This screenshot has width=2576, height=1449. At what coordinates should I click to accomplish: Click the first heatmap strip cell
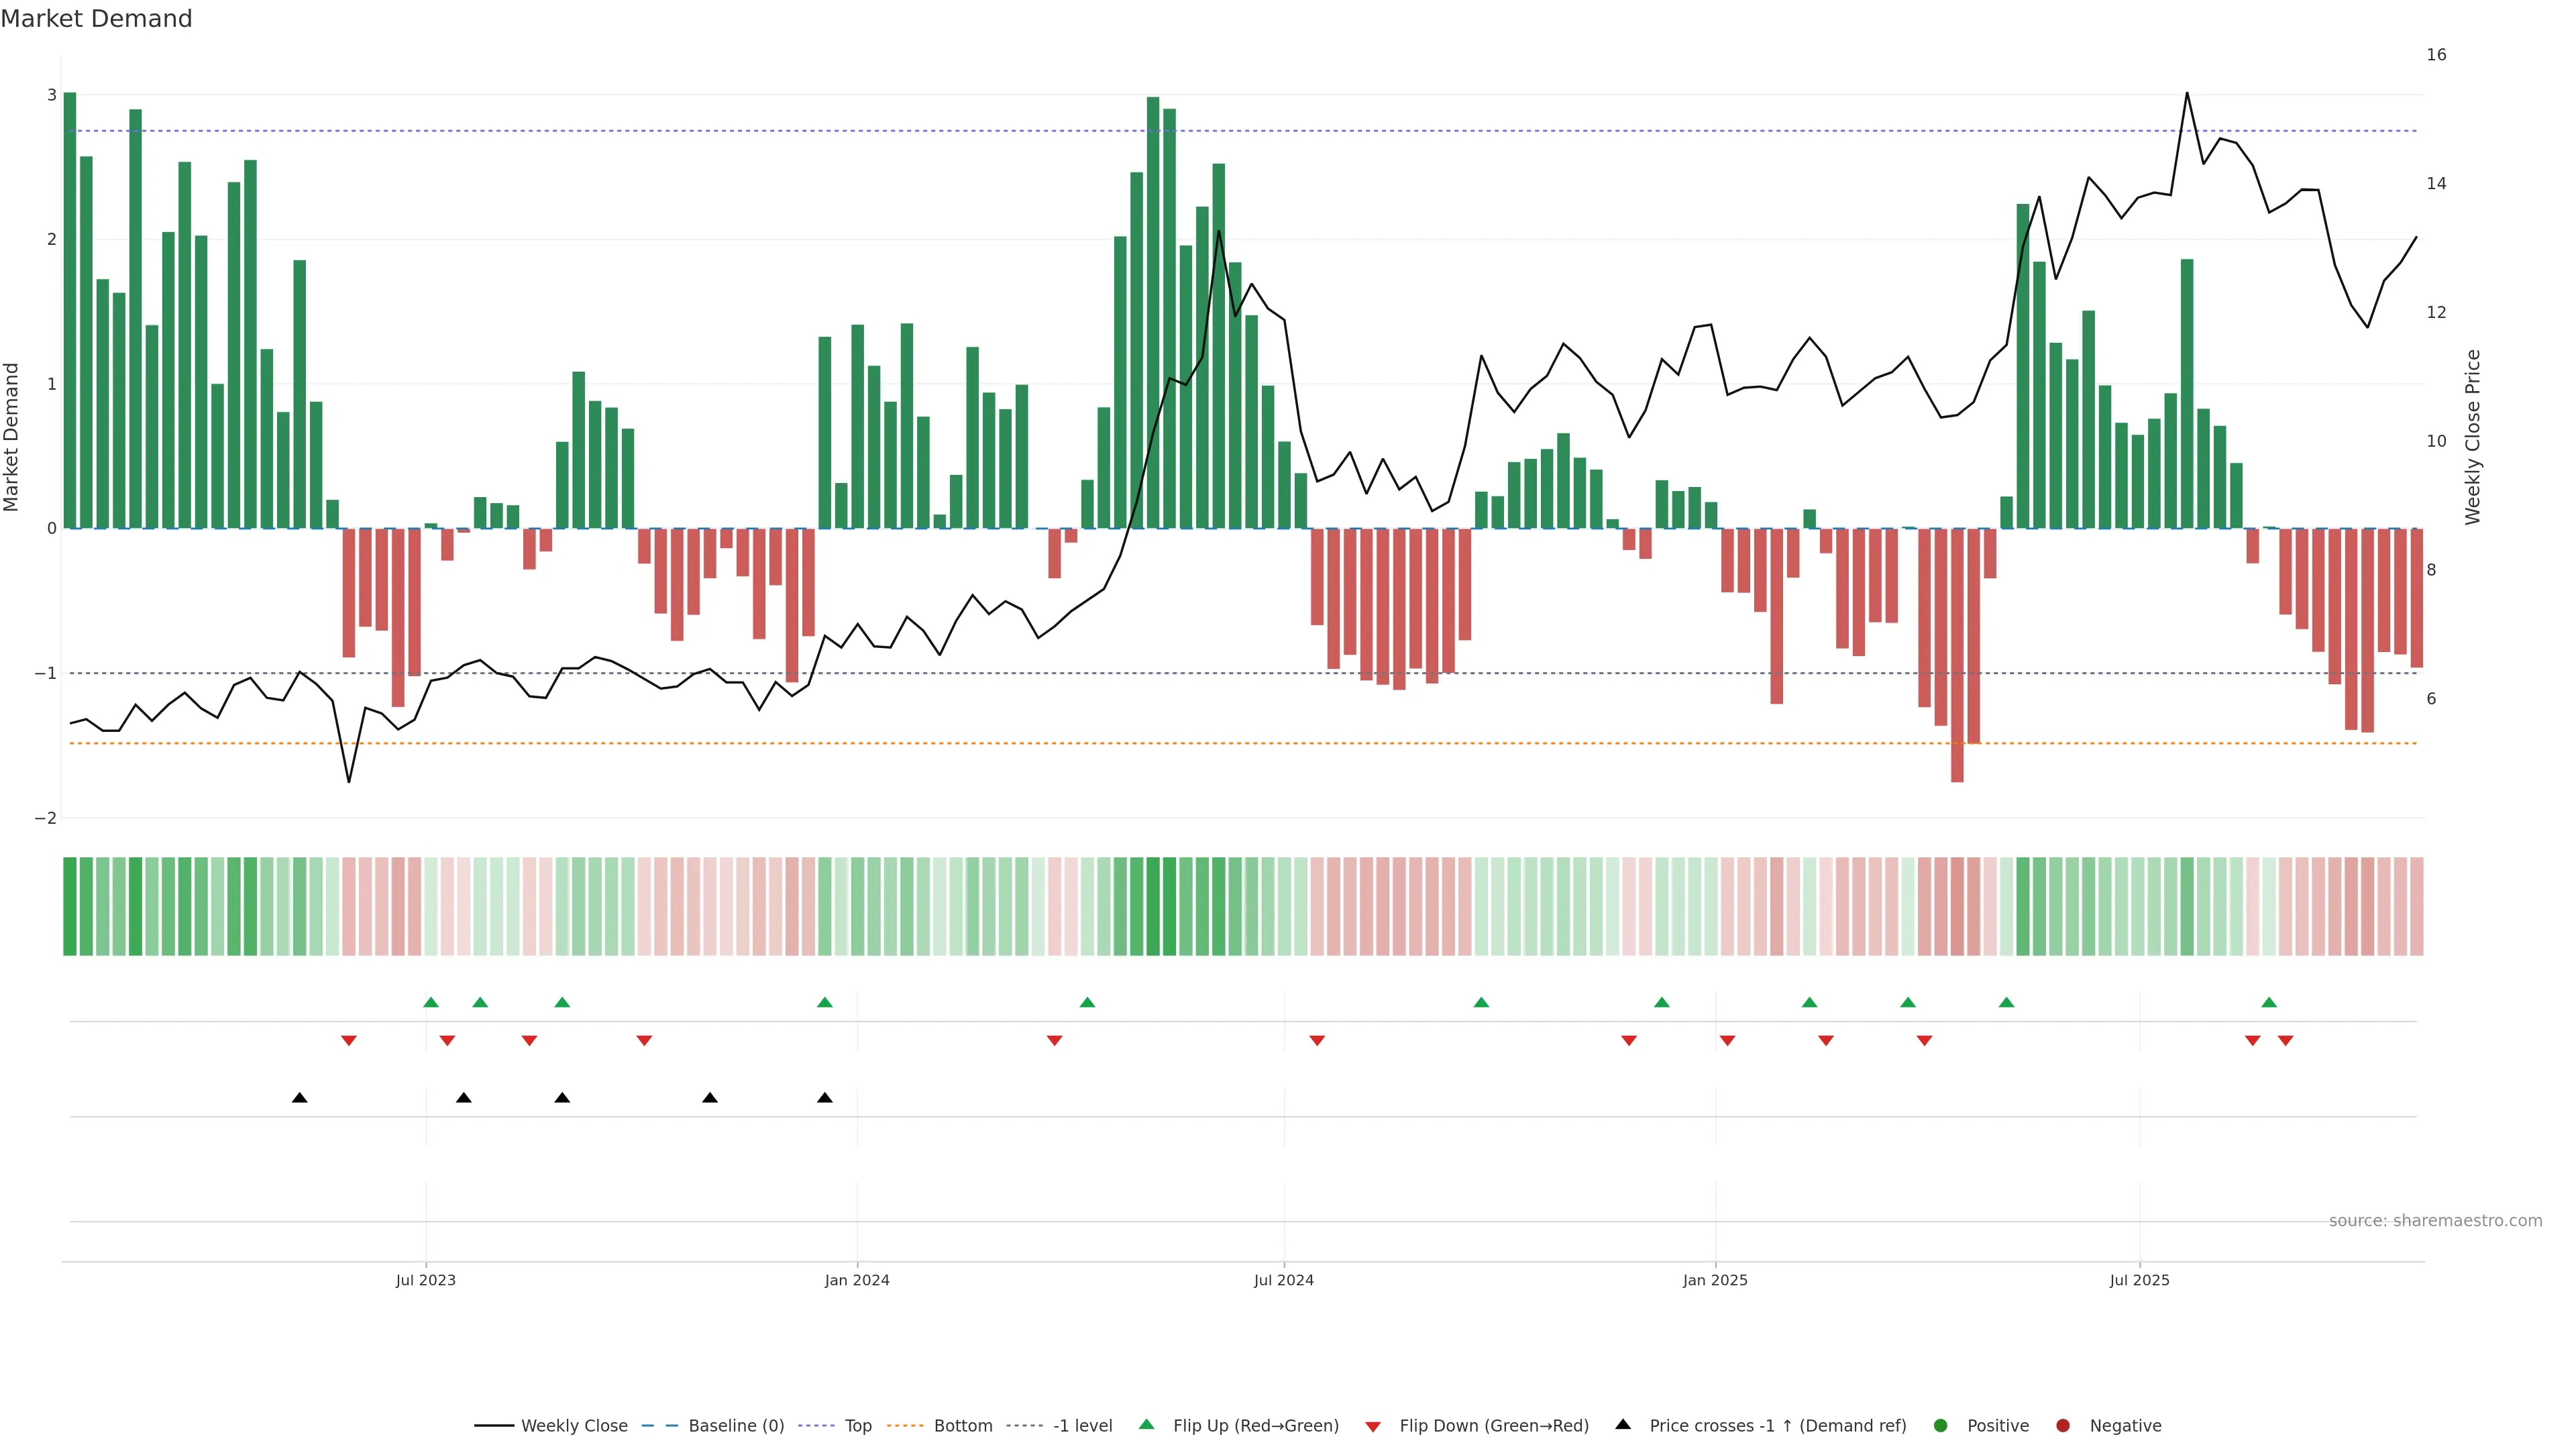click(70, 906)
